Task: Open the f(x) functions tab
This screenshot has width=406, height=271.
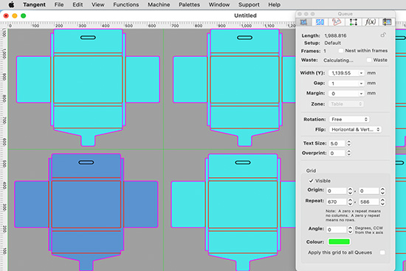Action: point(370,22)
